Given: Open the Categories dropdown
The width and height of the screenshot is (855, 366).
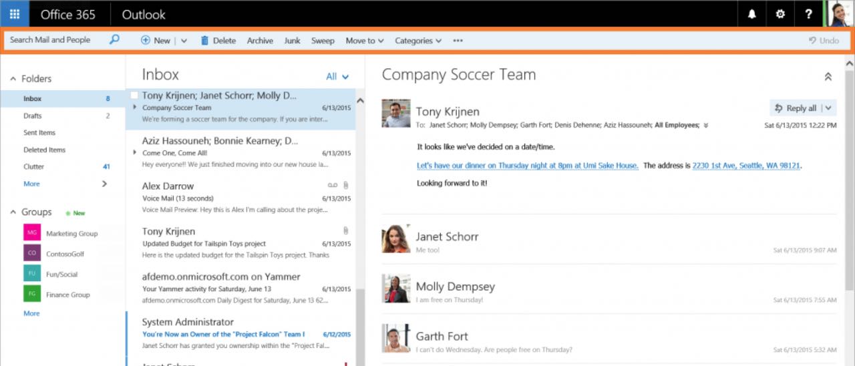Looking at the screenshot, I should tap(418, 41).
